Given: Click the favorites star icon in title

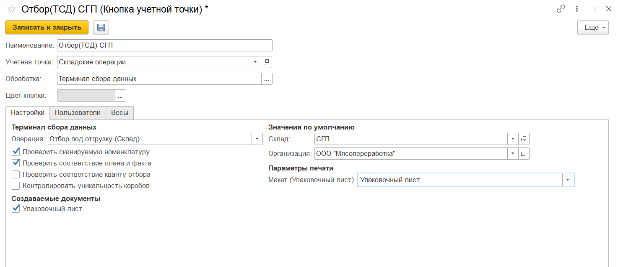Looking at the screenshot, I should (12, 9).
